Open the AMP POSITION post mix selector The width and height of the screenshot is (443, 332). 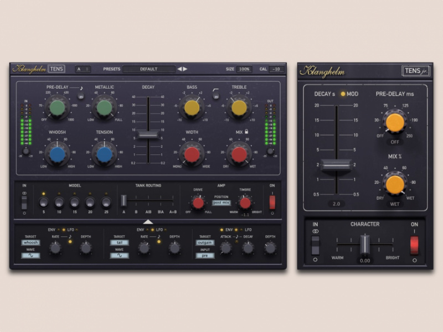click(x=221, y=203)
